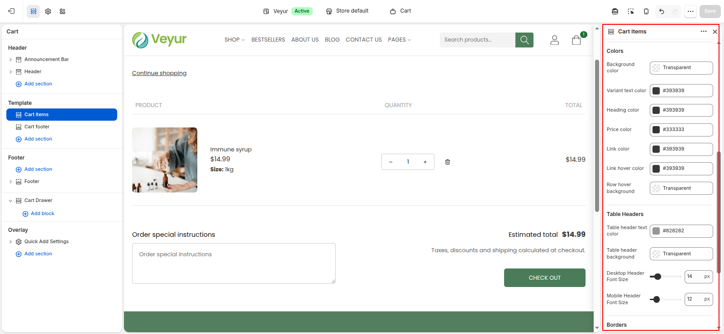Open the PAGES navigation dropdown
The height and width of the screenshot is (334, 724).
[400, 40]
